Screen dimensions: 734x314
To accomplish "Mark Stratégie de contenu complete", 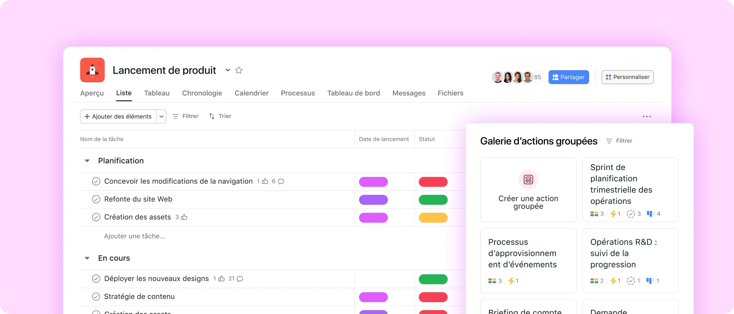I will (x=96, y=297).
